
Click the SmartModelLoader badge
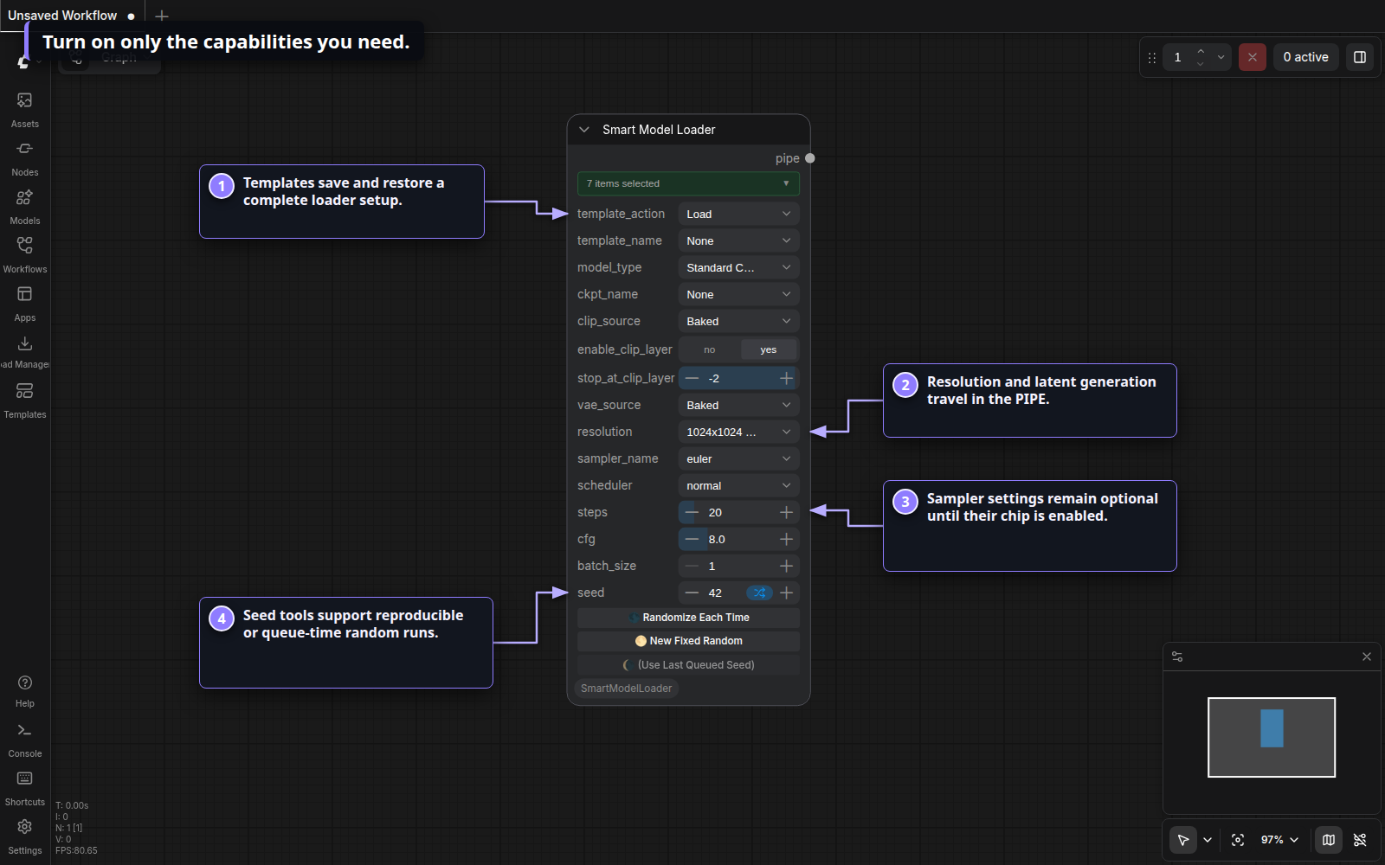(626, 689)
